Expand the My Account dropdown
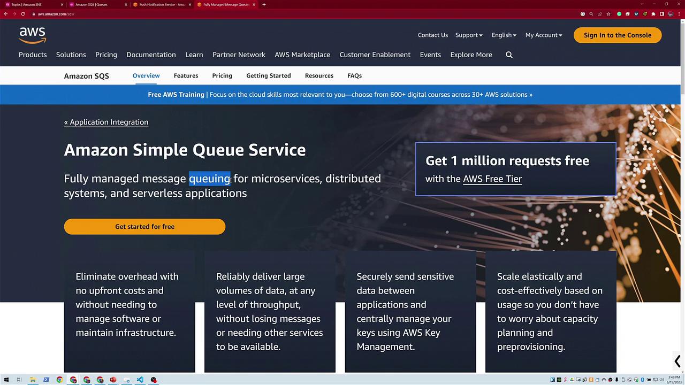The width and height of the screenshot is (685, 385). coord(544,35)
